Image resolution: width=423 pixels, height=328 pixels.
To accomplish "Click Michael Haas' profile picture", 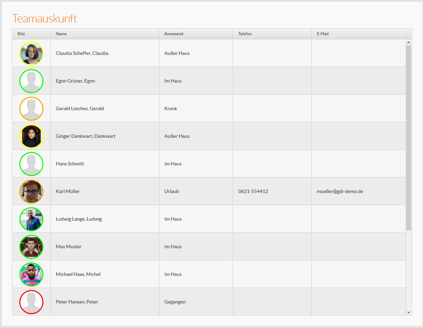I will coord(31,274).
